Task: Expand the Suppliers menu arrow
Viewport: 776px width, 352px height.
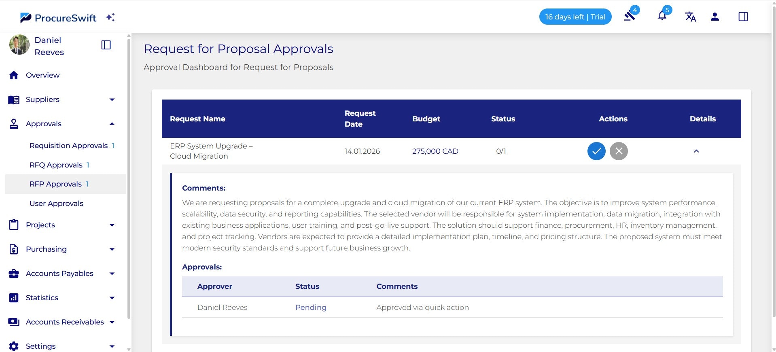Action: (x=112, y=100)
